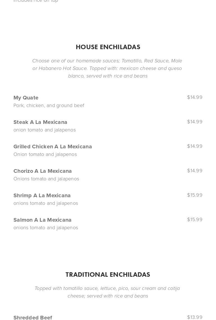The height and width of the screenshot is (320, 216).
Task: Click the $15.99 price for Shrimp A La Mexicana
Action: [x=195, y=195]
